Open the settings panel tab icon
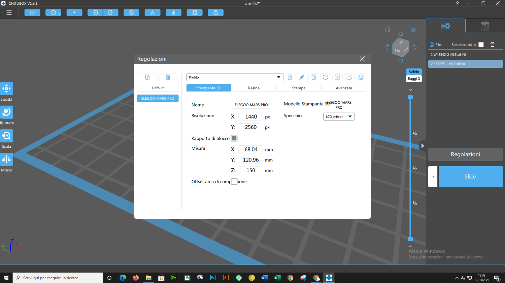 tap(446, 26)
